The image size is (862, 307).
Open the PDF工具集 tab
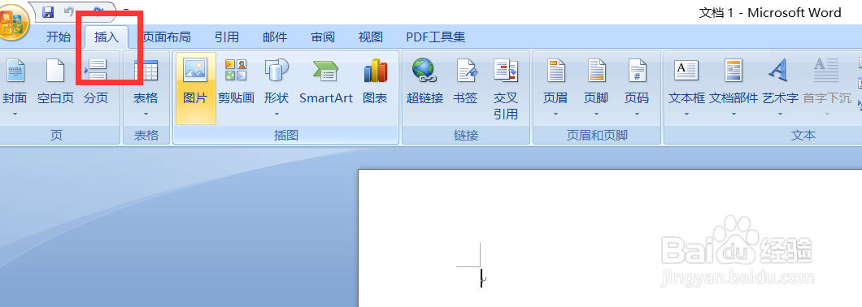point(435,37)
